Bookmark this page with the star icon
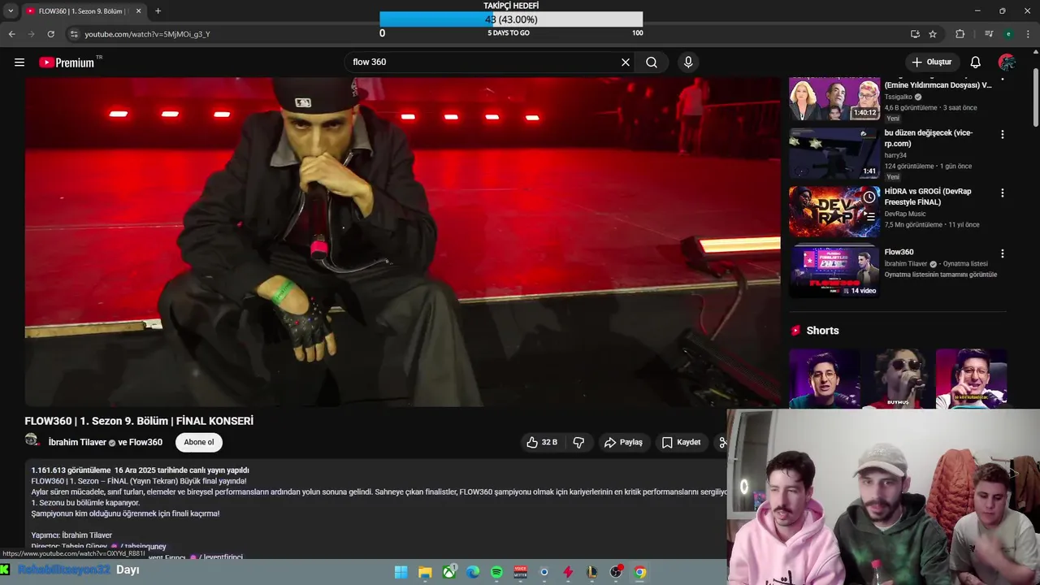Viewport: 1040px width, 585px height. pos(933,34)
